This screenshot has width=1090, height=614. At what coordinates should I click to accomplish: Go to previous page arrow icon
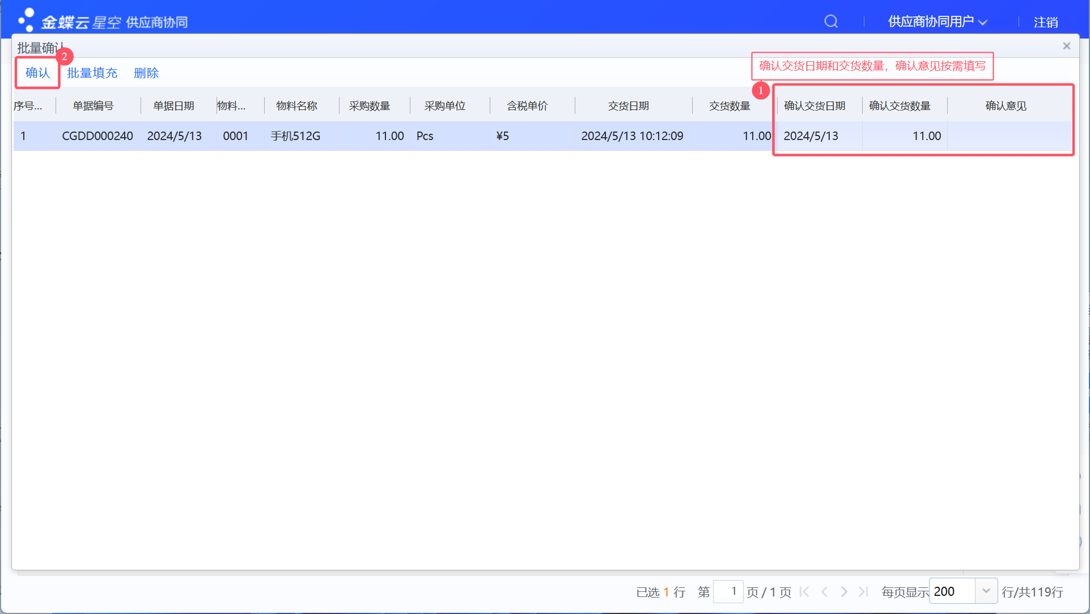825,592
